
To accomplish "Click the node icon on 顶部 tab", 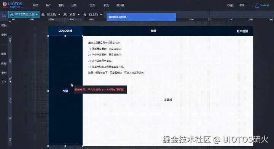I will [x=65, y=14].
